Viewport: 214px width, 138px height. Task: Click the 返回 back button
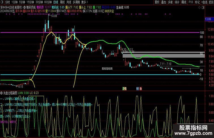tap(211, 2)
